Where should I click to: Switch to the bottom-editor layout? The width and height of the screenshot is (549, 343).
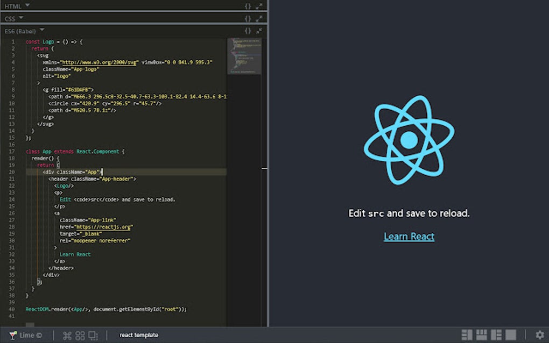pyautogui.click(x=481, y=335)
